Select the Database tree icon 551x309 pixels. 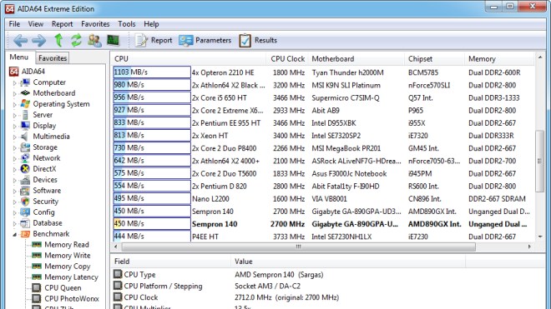pyautogui.click(x=25, y=223)
